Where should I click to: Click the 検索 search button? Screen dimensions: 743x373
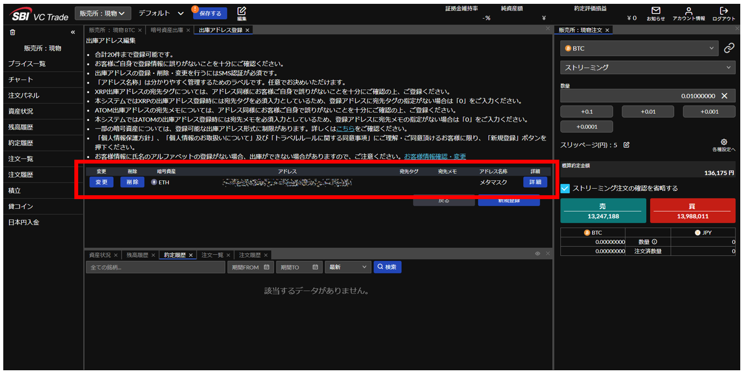(x=387, y=267)
